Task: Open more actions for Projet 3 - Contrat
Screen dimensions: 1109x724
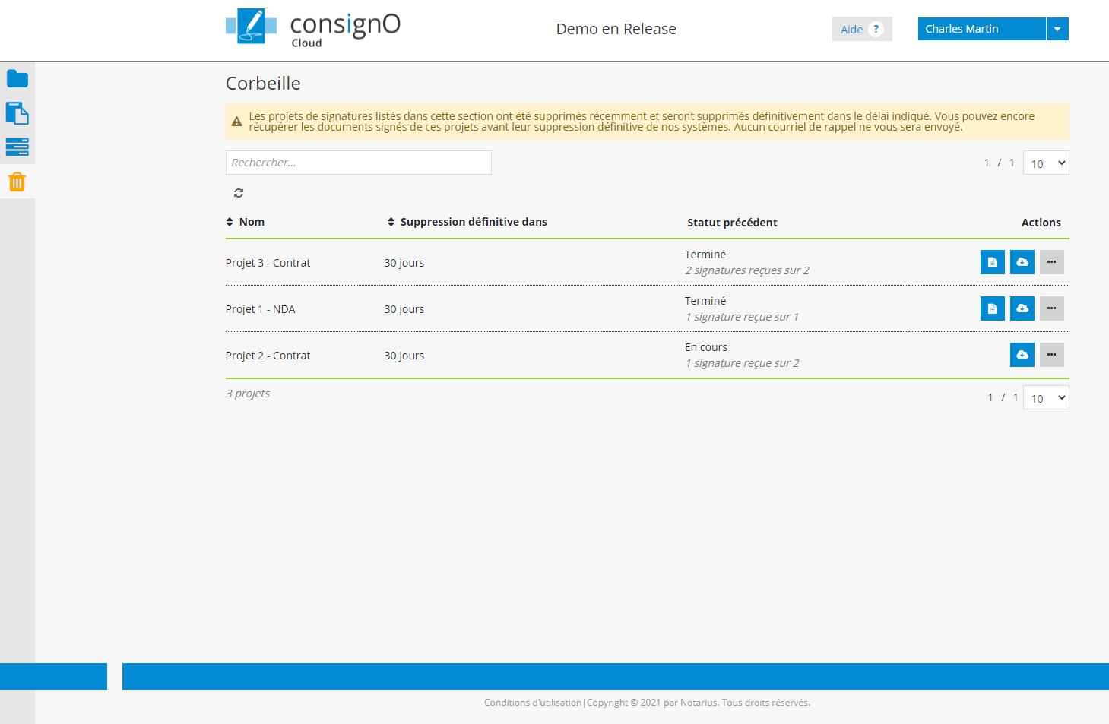Action: pyautogui.click(x=1051, y=262)
